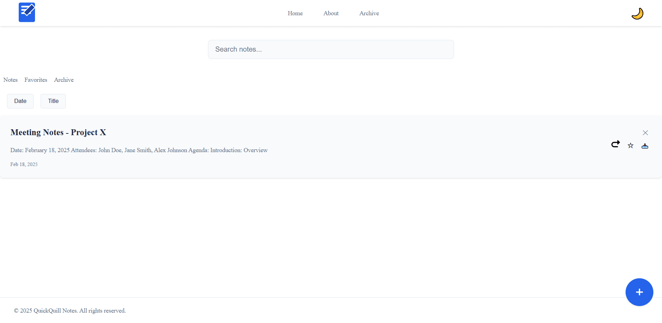Viewport: 662px width, 323px height.
Task: Select the Archive tab next to Favorites
Action: coord(64,80)
